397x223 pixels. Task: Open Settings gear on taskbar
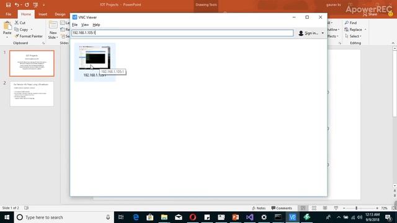tap(264, 217)
